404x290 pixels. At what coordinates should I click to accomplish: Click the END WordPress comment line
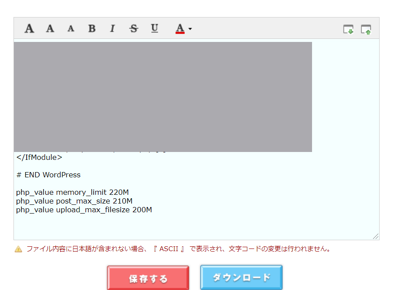pyautogui.click(x=48, y=175)
